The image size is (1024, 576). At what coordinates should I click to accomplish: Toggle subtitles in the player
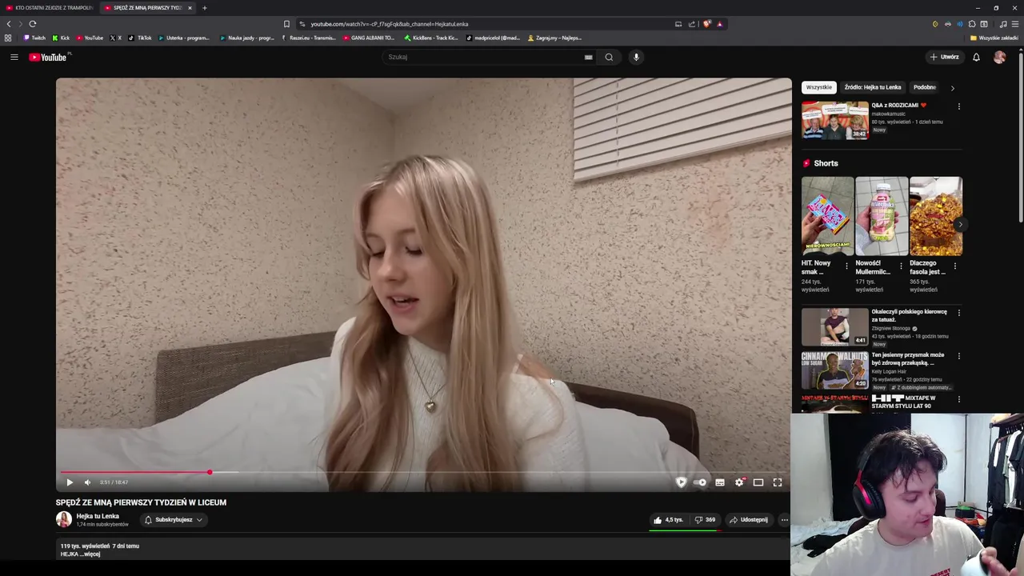[x=720, y=482]
